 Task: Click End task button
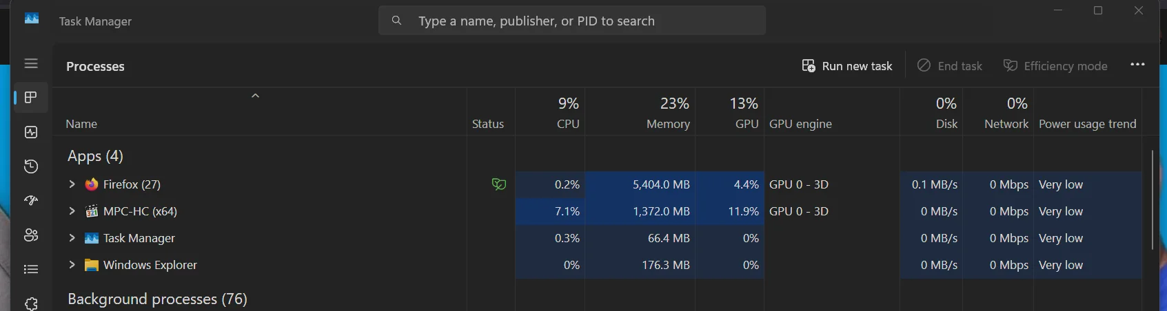tap(950, 66)
